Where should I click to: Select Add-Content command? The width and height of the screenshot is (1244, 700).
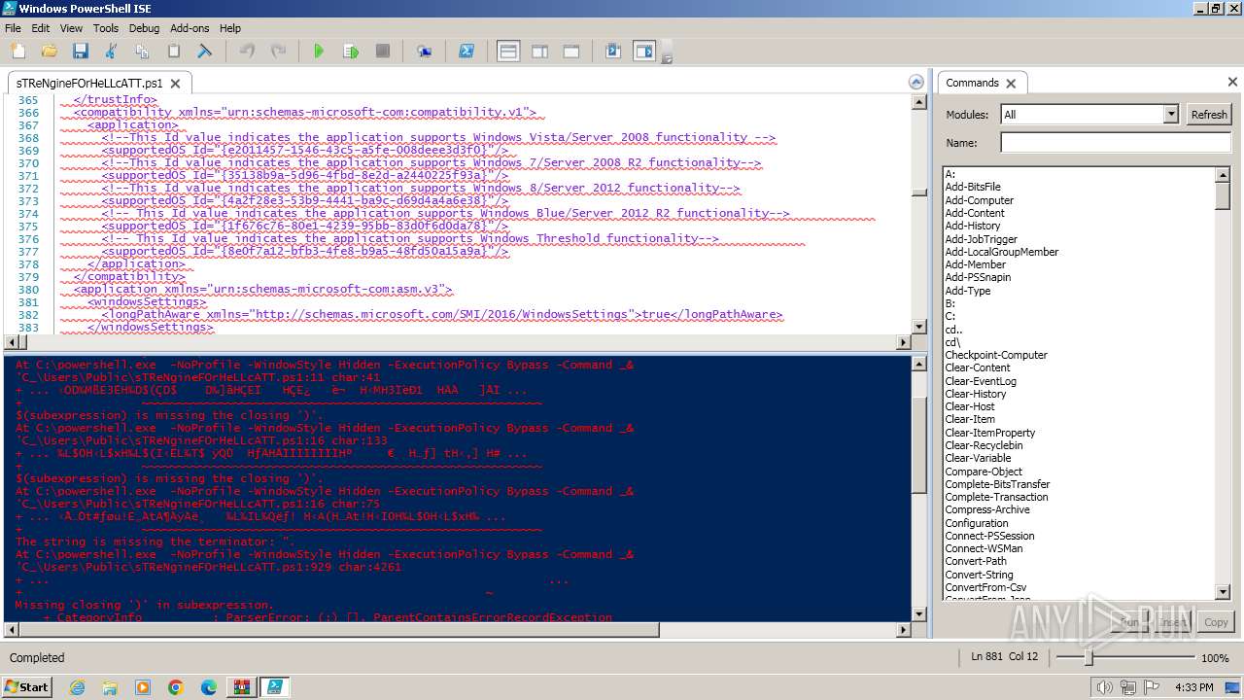click(975, 213)
